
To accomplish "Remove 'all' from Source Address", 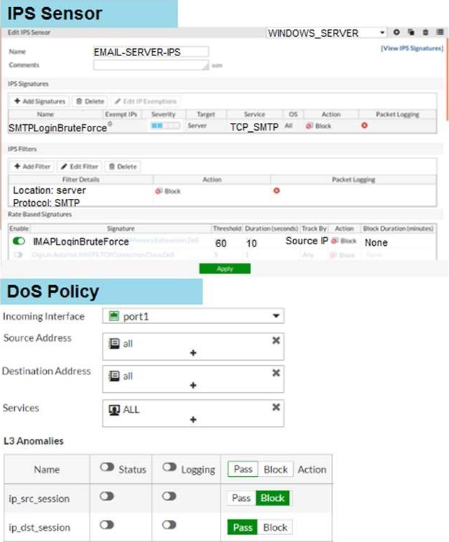I will point(276,341).
